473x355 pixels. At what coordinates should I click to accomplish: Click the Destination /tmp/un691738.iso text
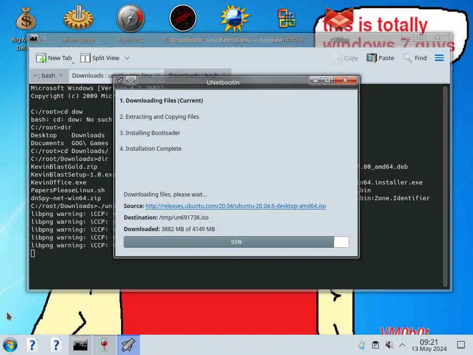click(x=166, y=218)
